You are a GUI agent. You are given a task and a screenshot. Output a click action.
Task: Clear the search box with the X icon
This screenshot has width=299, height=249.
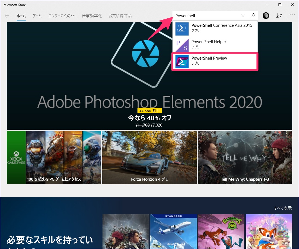[x=243, y=16]
